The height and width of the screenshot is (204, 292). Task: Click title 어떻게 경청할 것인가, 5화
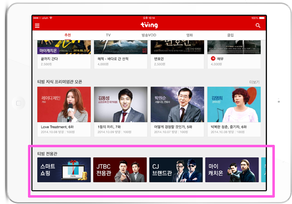point(173,127)
